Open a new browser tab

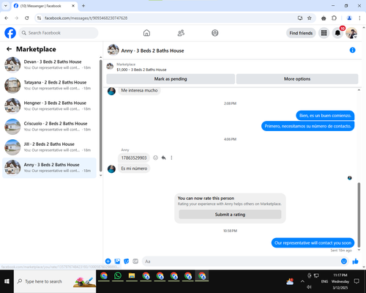[x=83, y=6]
